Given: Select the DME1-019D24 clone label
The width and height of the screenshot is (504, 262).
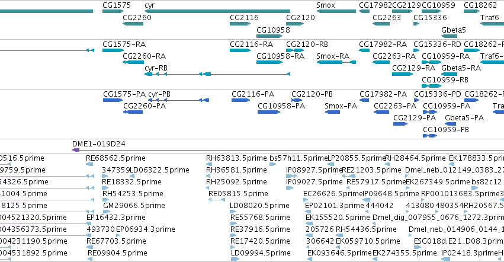Looking at the screenshot, I should [99, 144].
